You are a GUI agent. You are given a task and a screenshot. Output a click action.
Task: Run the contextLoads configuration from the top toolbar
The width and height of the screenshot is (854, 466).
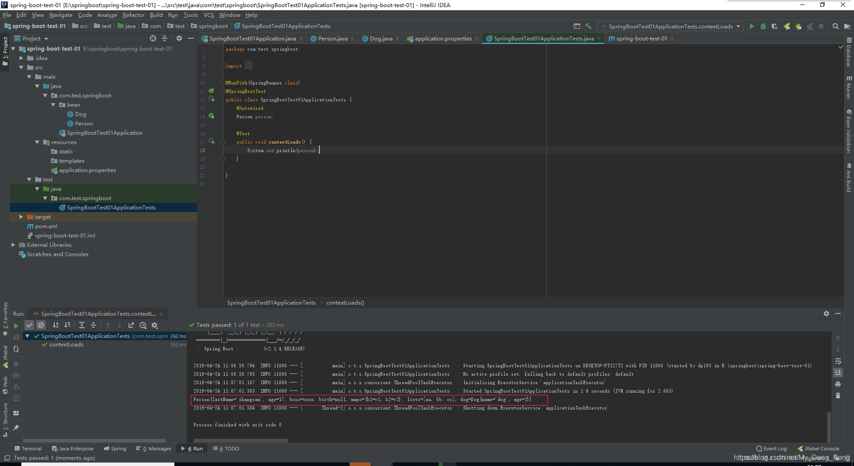(752, 26)
